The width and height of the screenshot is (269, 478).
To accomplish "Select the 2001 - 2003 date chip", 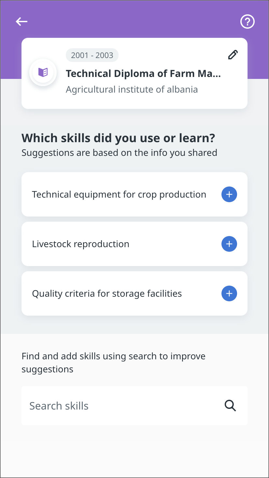I will click(x=92, y=55).
